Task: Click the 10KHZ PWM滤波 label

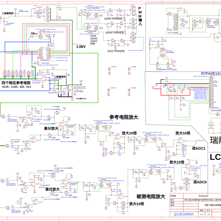Action: [115, 32]
